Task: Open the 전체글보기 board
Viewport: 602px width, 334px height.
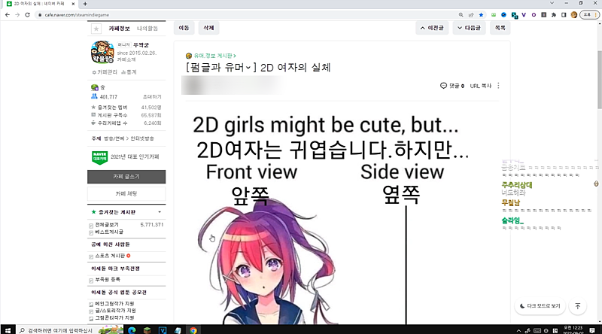Action: (x=107, y=225)
